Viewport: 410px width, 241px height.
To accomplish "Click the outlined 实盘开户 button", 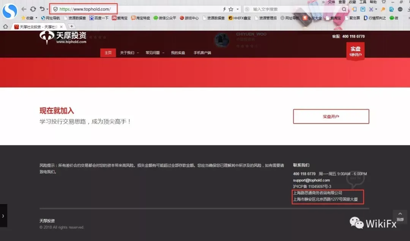I will click(331, 116).
